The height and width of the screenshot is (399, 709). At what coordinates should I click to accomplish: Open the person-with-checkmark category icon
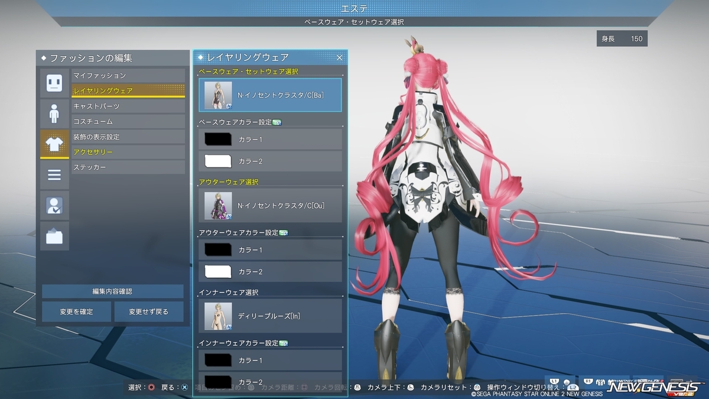54,206
